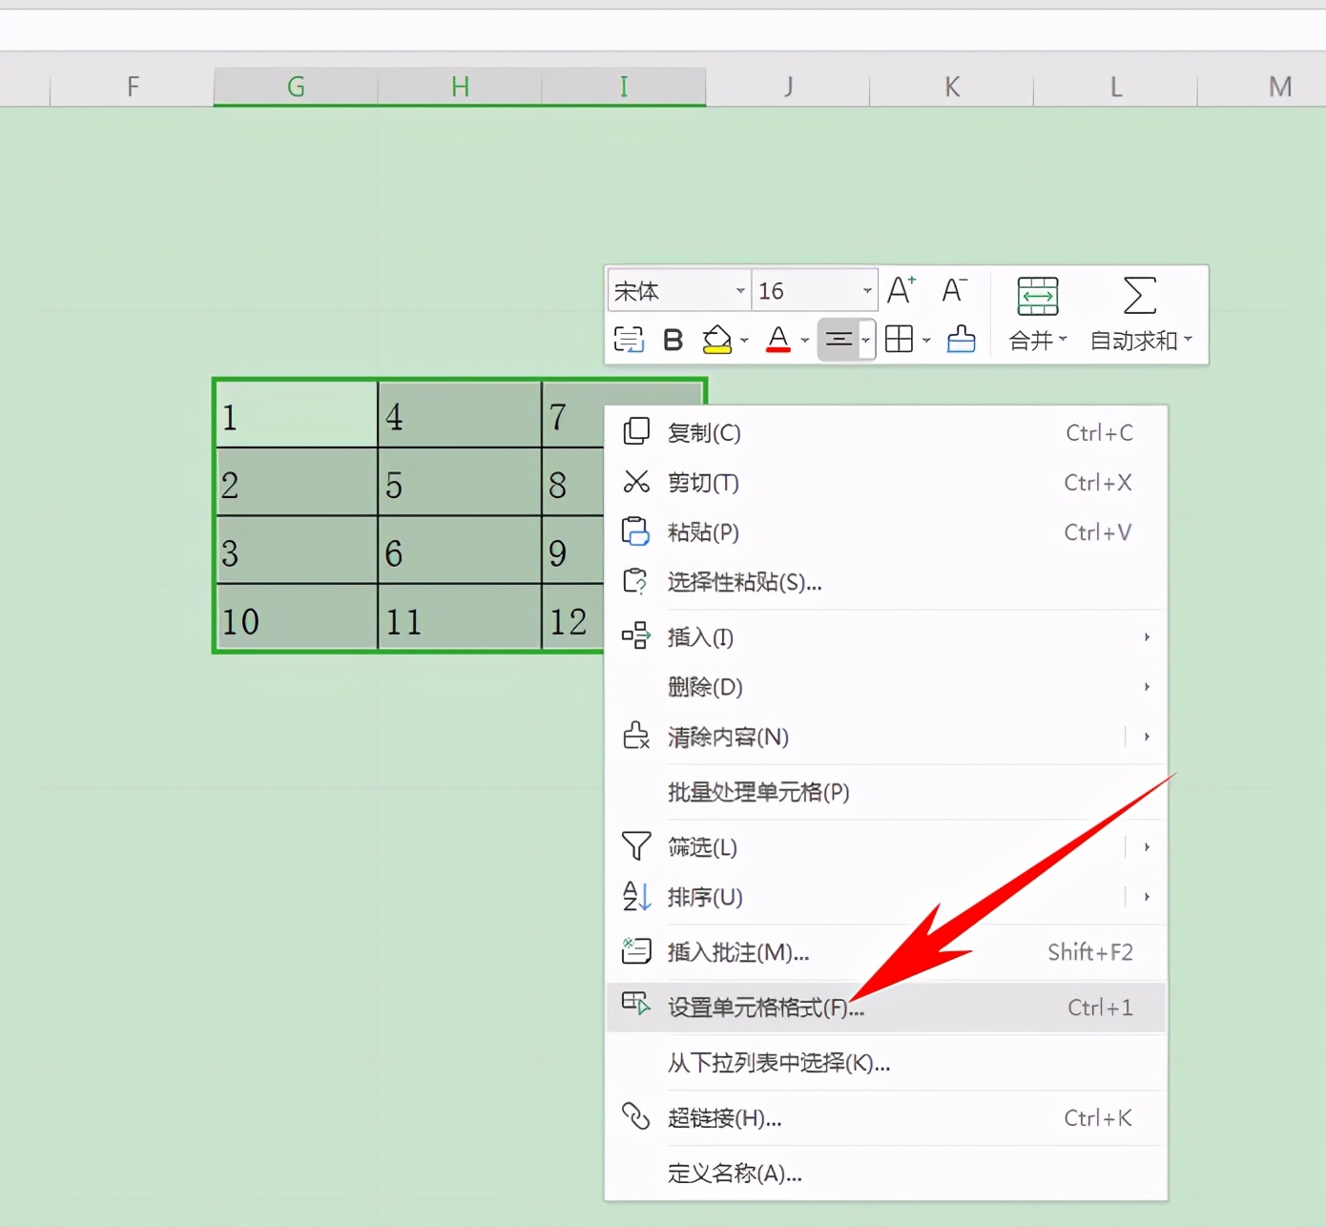The image size is (1326, 1227).
Task: Click the borders grid icon
Action: click(x=899, y=340)
